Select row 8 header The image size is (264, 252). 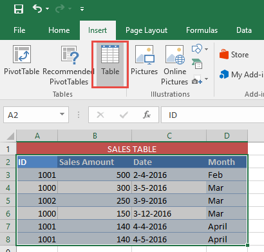pyautogui.click(x=8, y=239)
